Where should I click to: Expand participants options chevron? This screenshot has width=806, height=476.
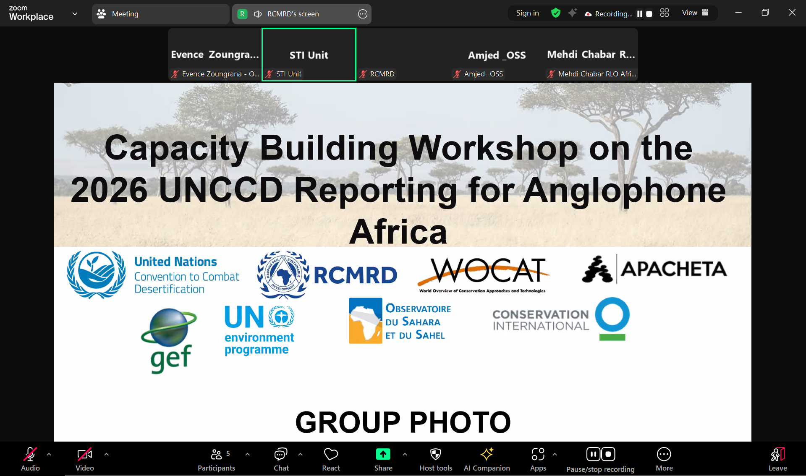[248, 454]
